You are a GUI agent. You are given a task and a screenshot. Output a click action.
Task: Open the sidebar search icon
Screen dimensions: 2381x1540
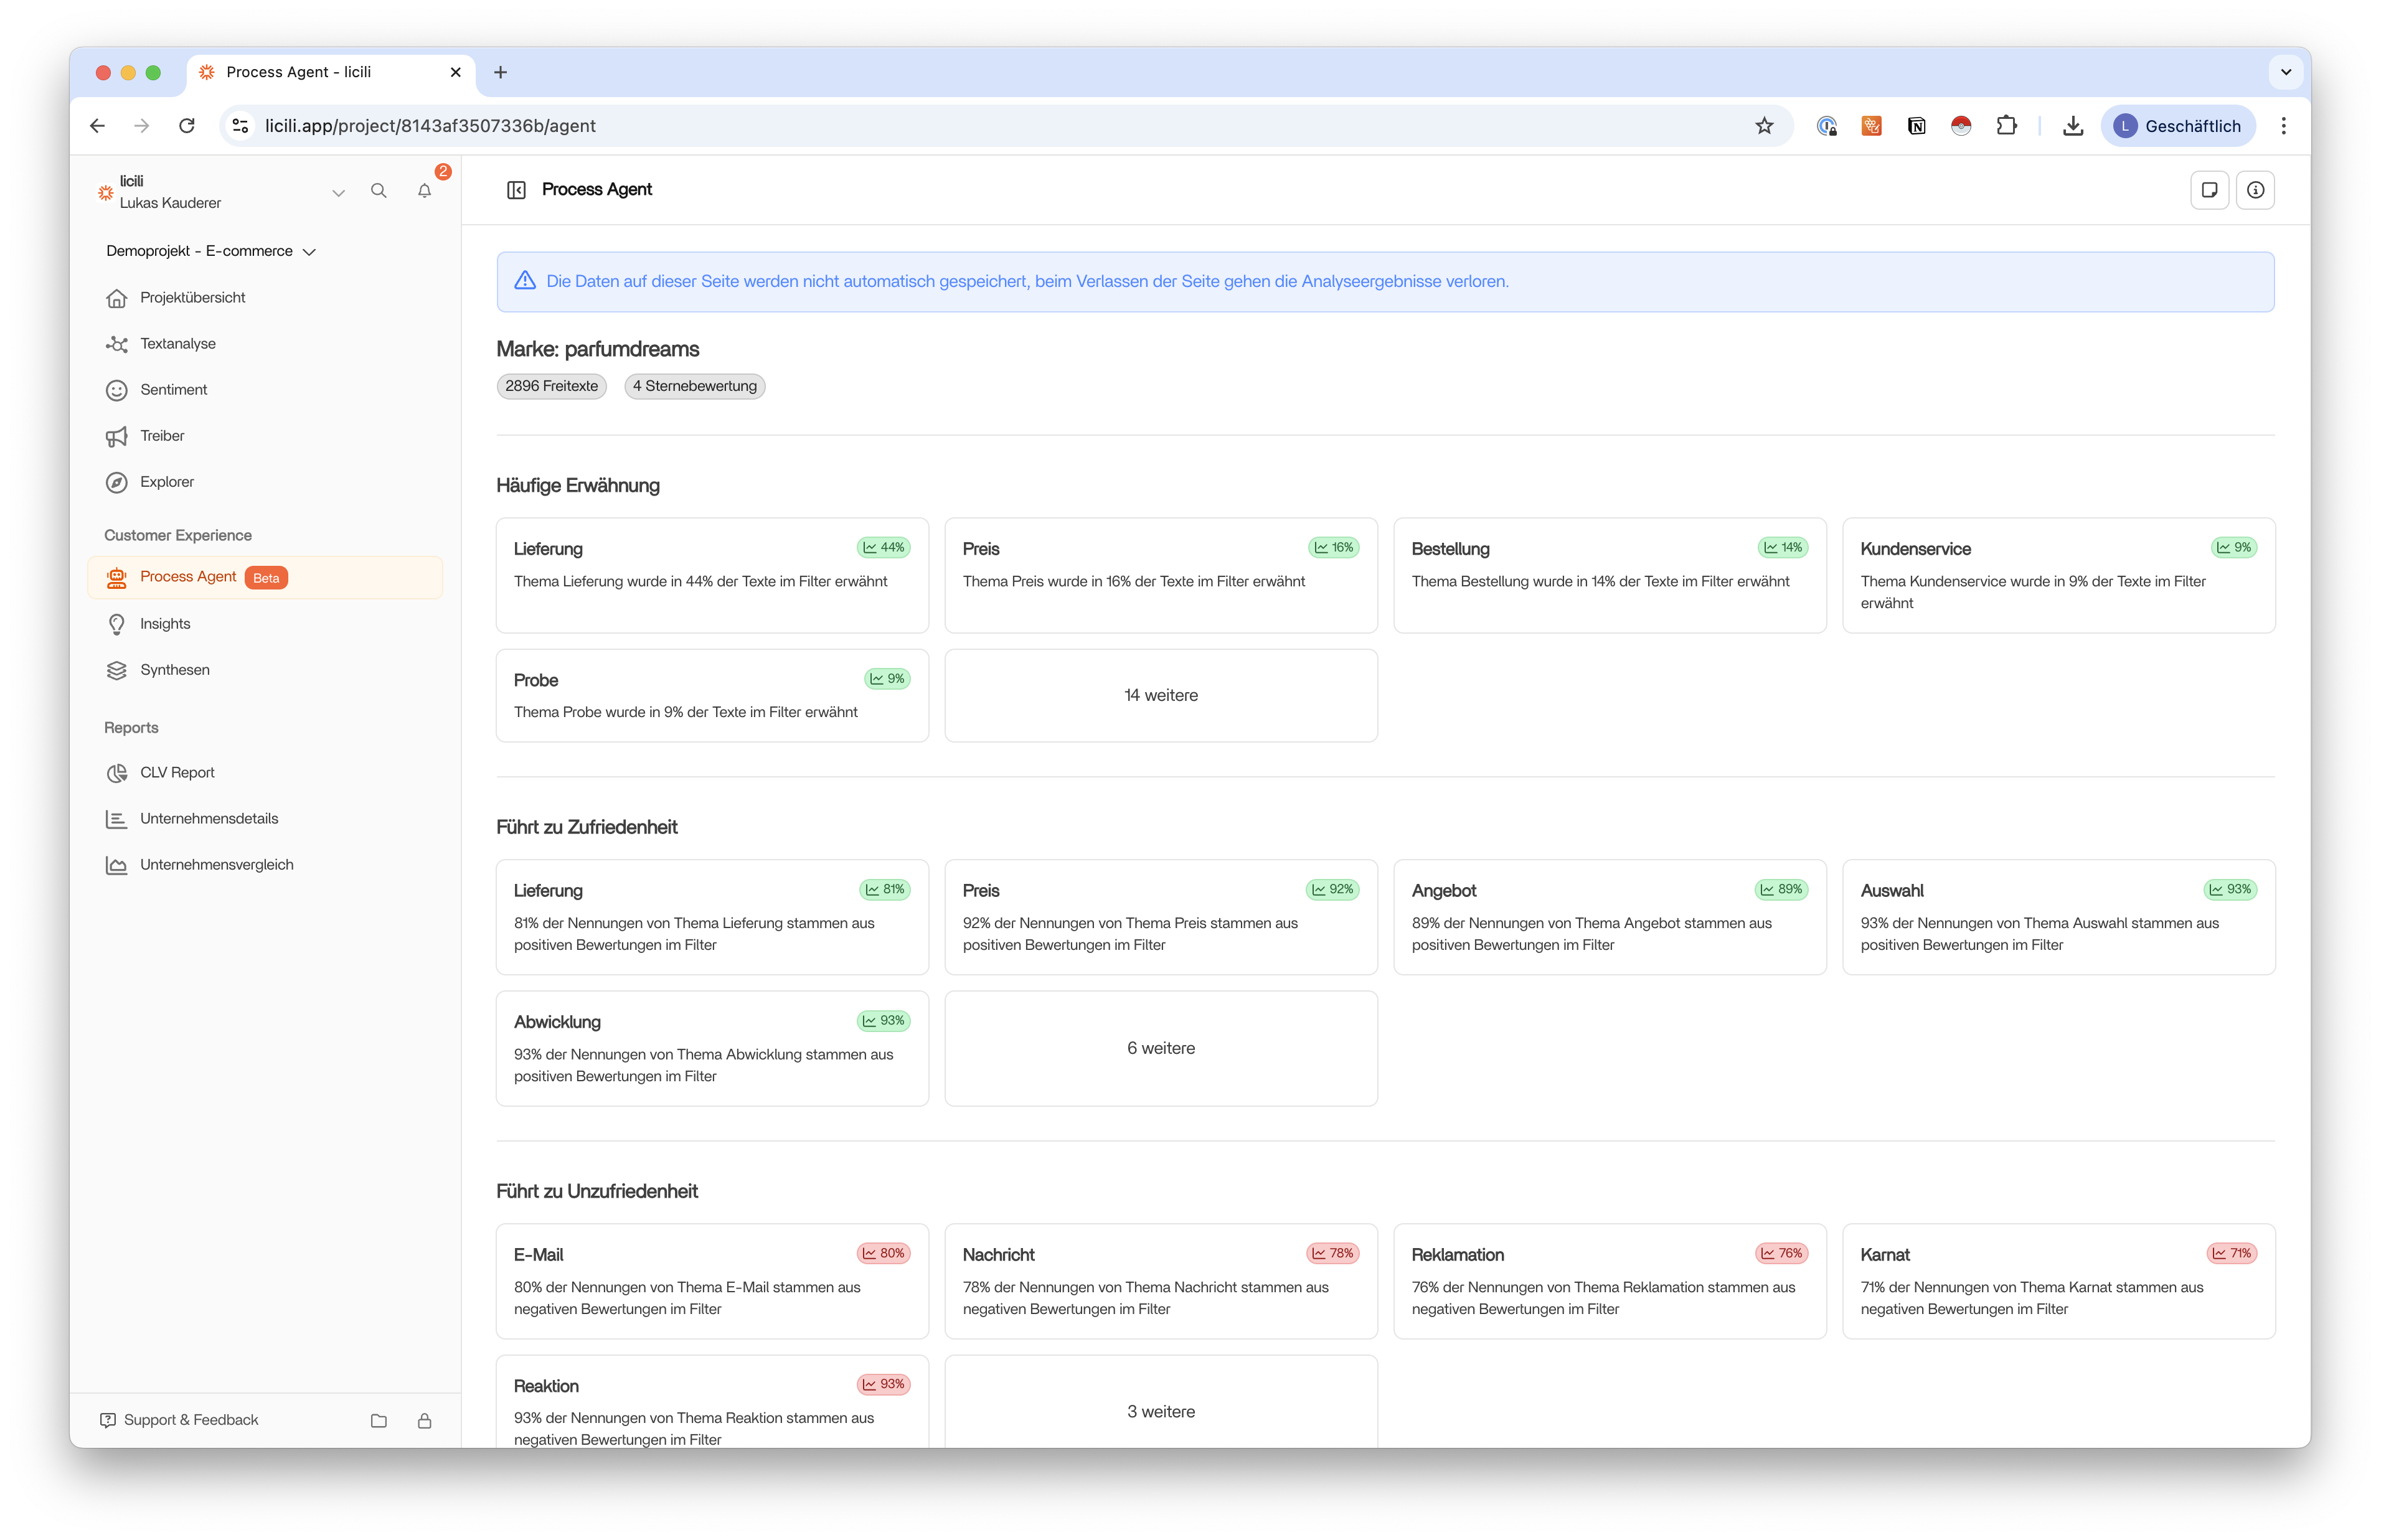[x=378, y=191]
